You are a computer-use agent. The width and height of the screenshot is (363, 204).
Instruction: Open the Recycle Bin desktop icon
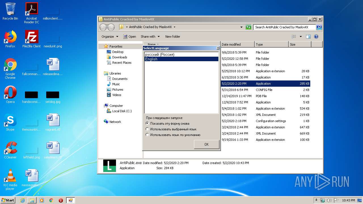pyautogui.click(x=10, y=11)
